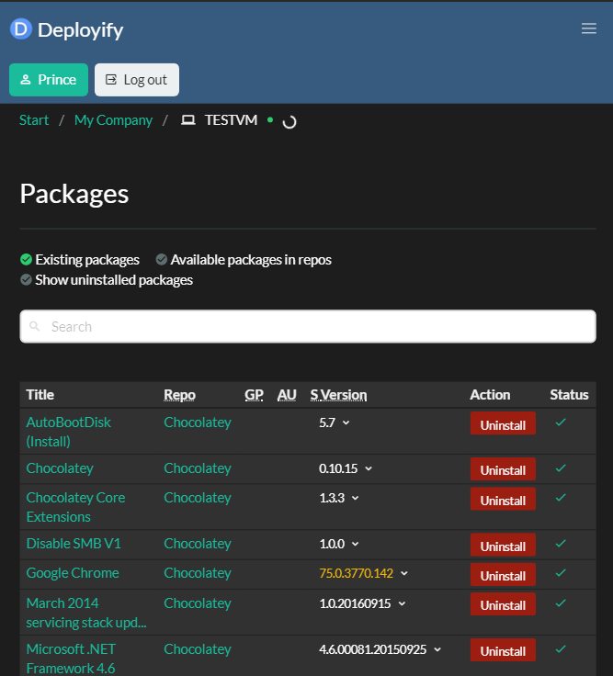This screenshot has height=676, width=613.
Task: Open Microsoft .NET Framework 4.6 link
Action: point(71,659)
